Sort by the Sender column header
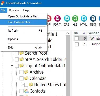This screenshot has height=96, width=100. [x=94, y=33]
